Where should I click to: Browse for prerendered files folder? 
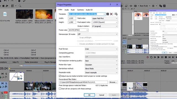coord(113,82)
